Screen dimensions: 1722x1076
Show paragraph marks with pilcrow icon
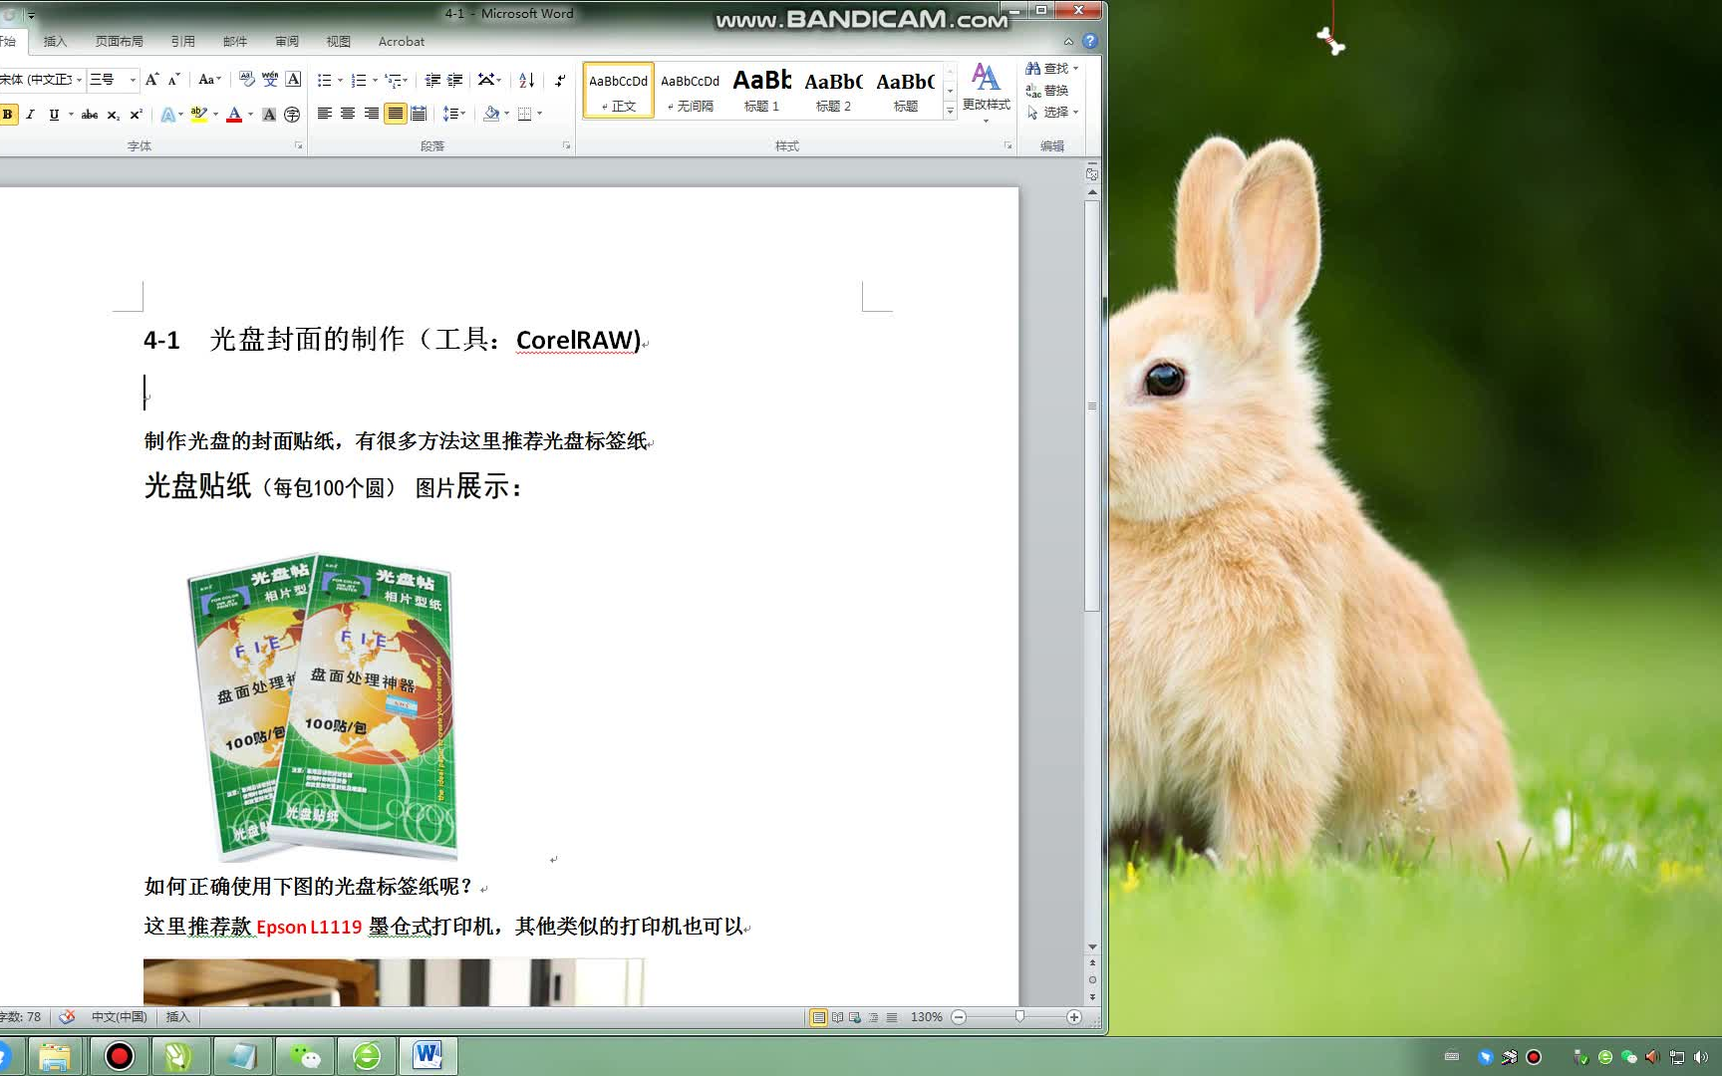(x=560, y=80)
